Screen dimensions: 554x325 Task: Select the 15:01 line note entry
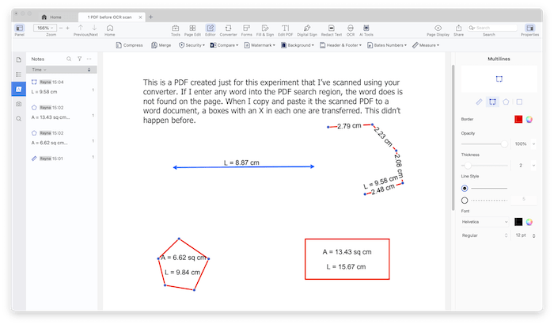tap(63, 159)
